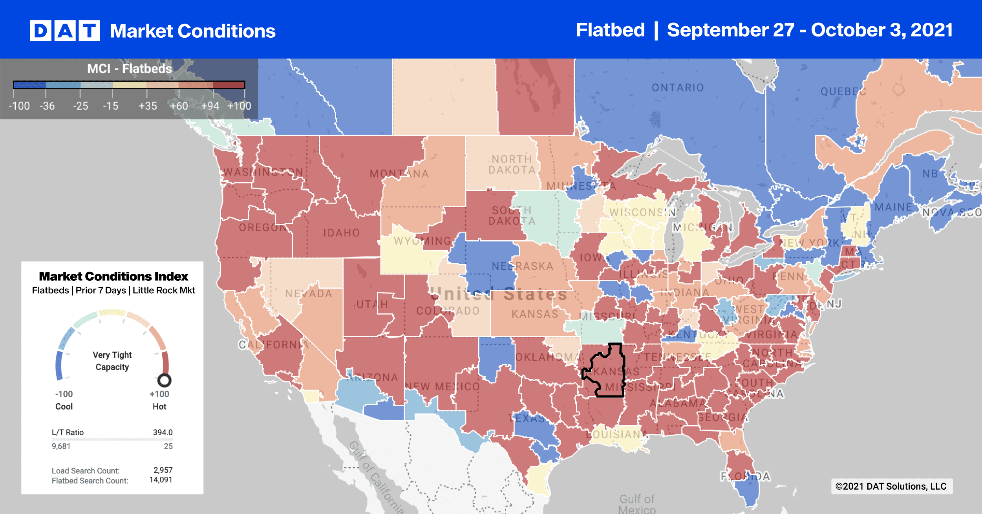The width and height of the screenshot is (982, 514).
Task: Click the gauge needle circle marker
Action: pyautogui.click(x=164, y=380)
